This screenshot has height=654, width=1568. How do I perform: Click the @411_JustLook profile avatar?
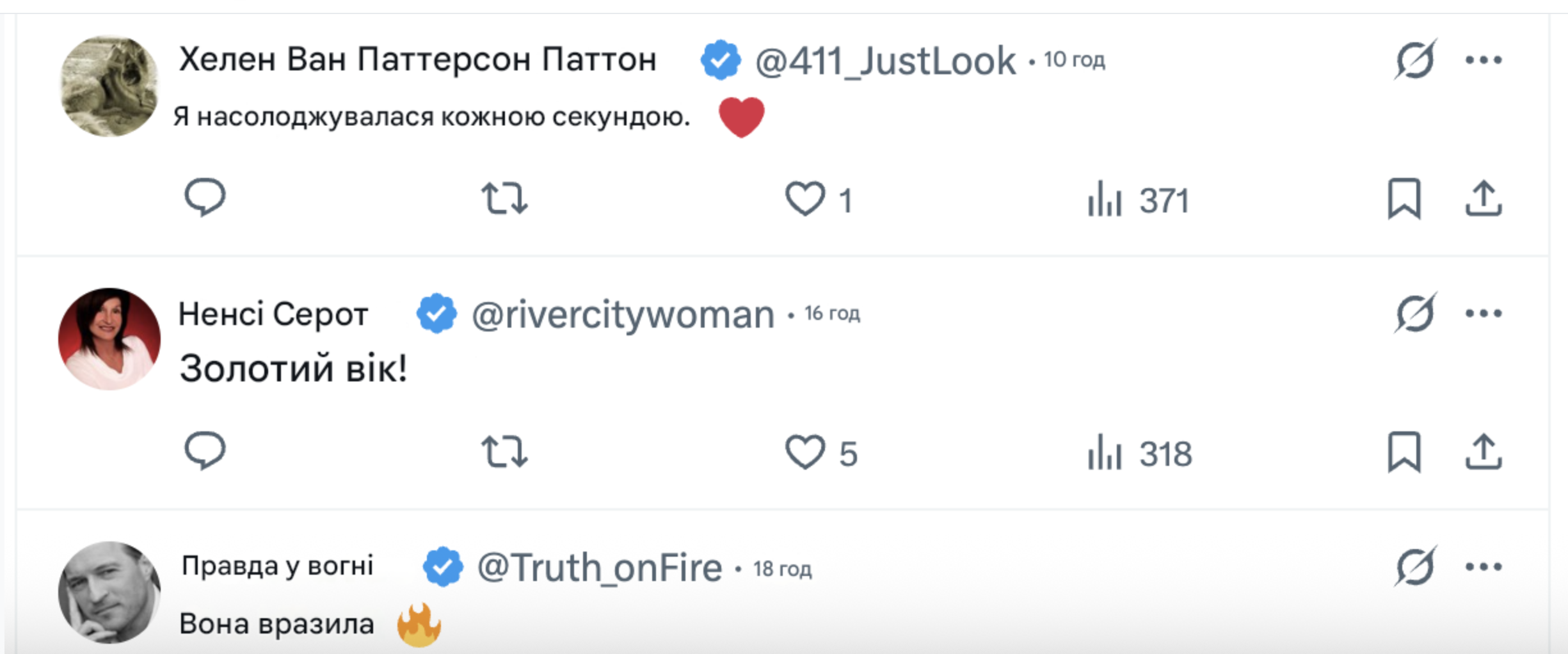coord(109,86)
